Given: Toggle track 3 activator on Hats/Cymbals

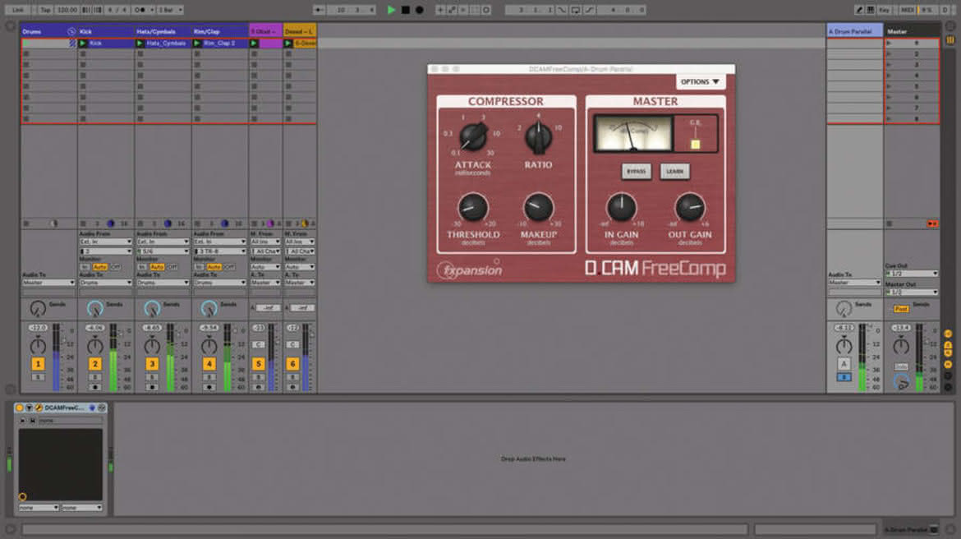Looking at the screenshot, I should 152,364.
